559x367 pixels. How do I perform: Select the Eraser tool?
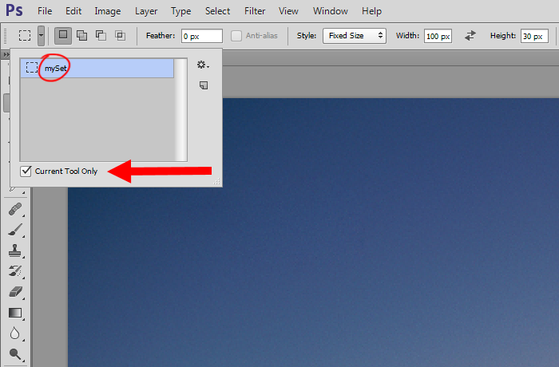(x=15, y=292)
